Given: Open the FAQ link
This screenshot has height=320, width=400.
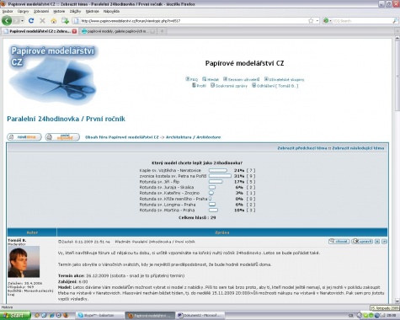Looking at the screenshot, I should 192,79.
